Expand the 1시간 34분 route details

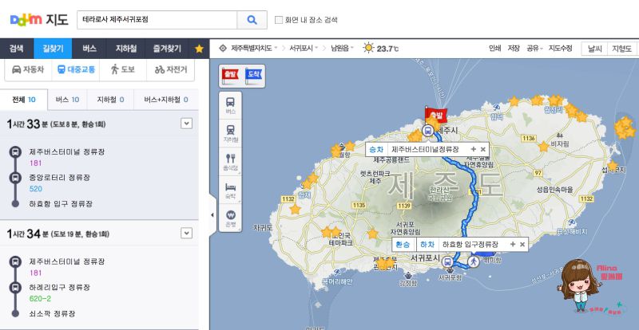click(186, 234)
